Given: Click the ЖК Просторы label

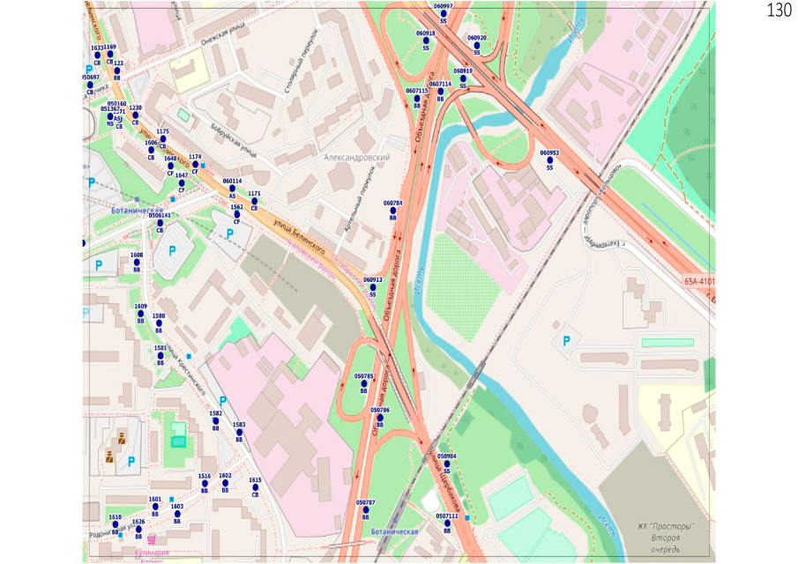Looking at the screenshot, I should pyautogui.click(x=666, y=526).
